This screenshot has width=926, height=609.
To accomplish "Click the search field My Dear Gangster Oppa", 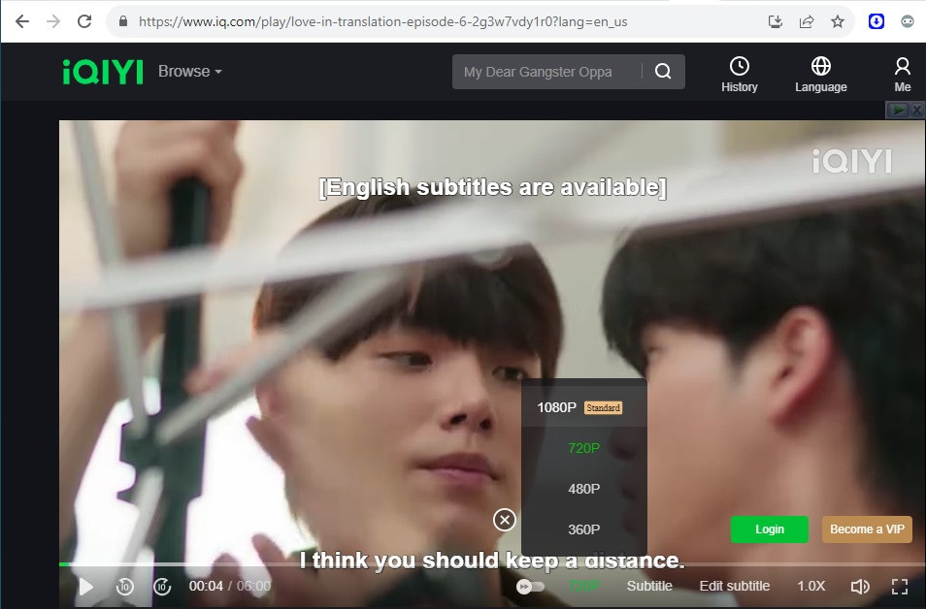I will [x=546, y=72].
